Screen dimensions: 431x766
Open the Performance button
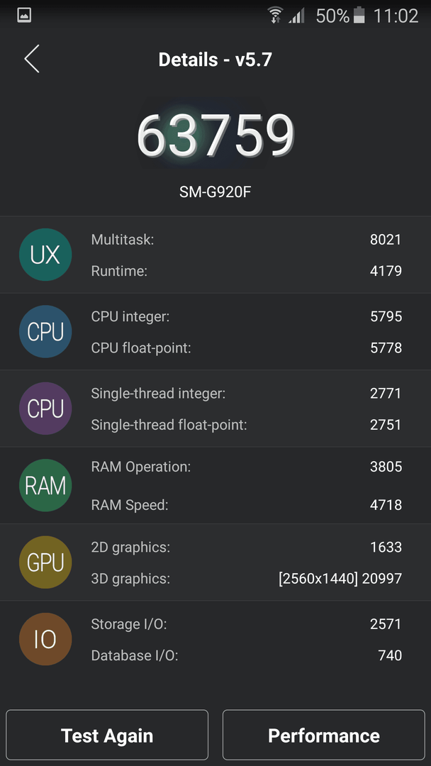(x=324, y=736)
